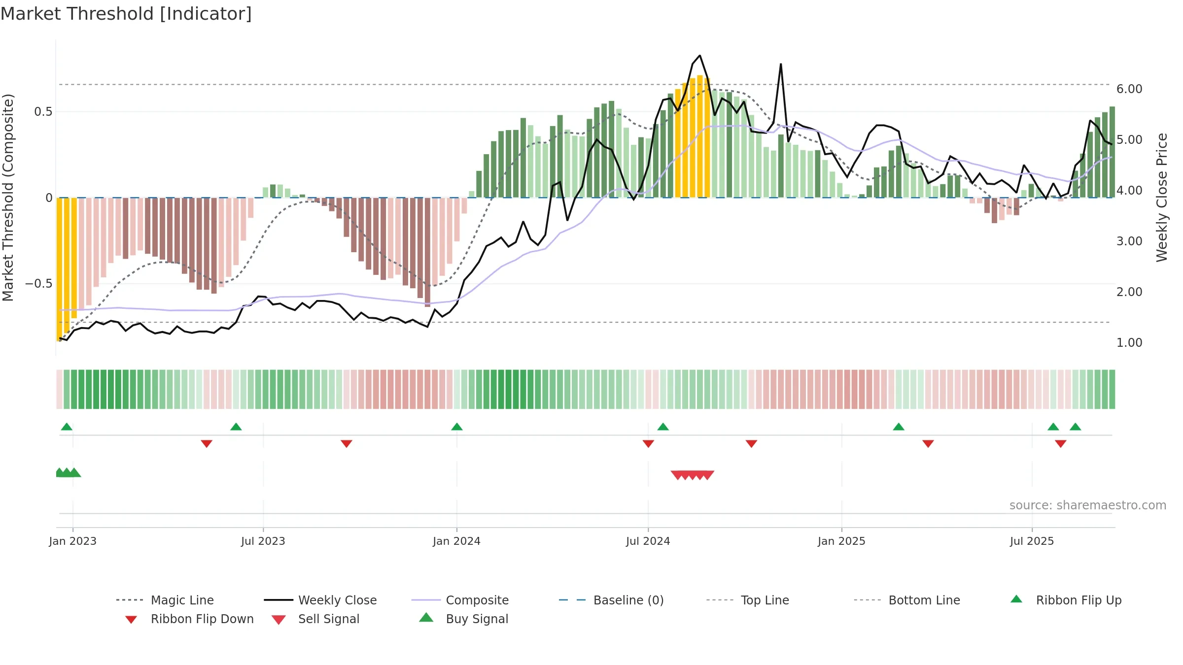Screen dimensions: 1183x665
Task: Click the first yellow bar at Jan 2023
Action: [59, 269]
